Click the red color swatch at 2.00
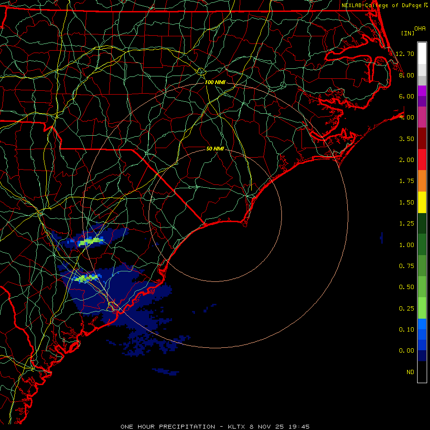This screenshot has width=430, height=430. pos(422,160)
